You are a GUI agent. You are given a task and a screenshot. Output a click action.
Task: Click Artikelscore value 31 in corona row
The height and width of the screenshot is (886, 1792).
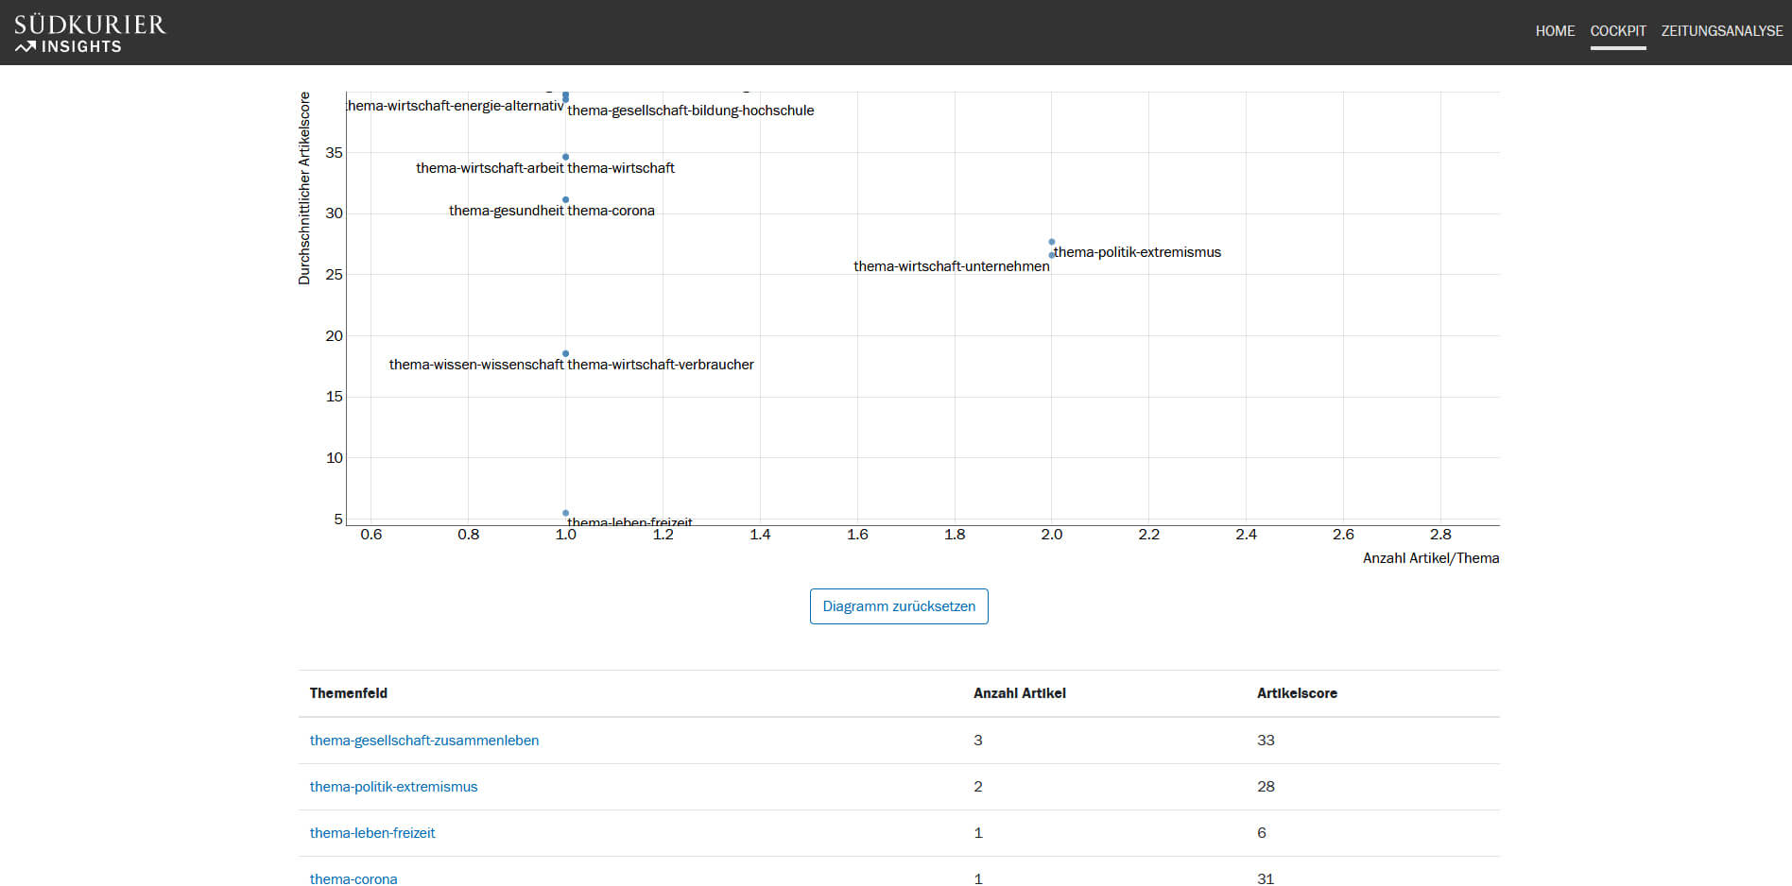tap(1266, 878)
